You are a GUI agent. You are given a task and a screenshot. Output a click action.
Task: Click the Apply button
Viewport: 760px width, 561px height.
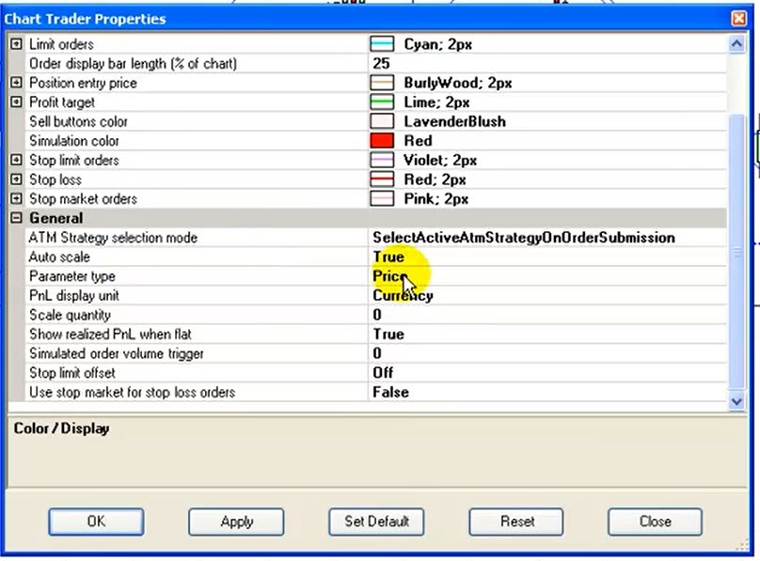(x=236, y=522)
